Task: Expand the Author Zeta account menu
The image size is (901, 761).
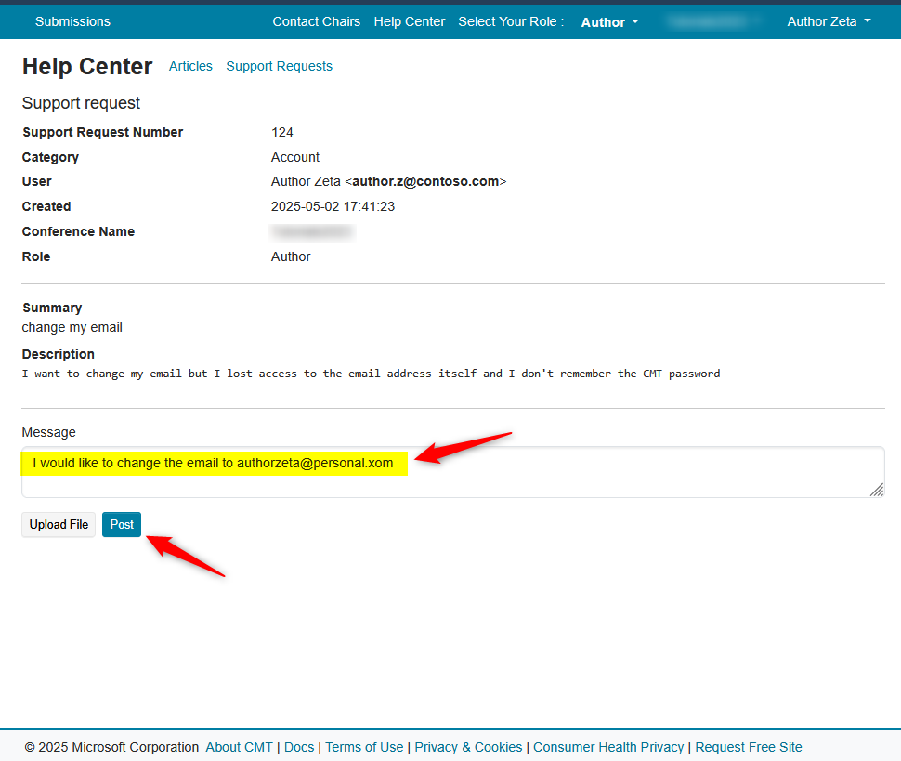Action: (829, 21)
